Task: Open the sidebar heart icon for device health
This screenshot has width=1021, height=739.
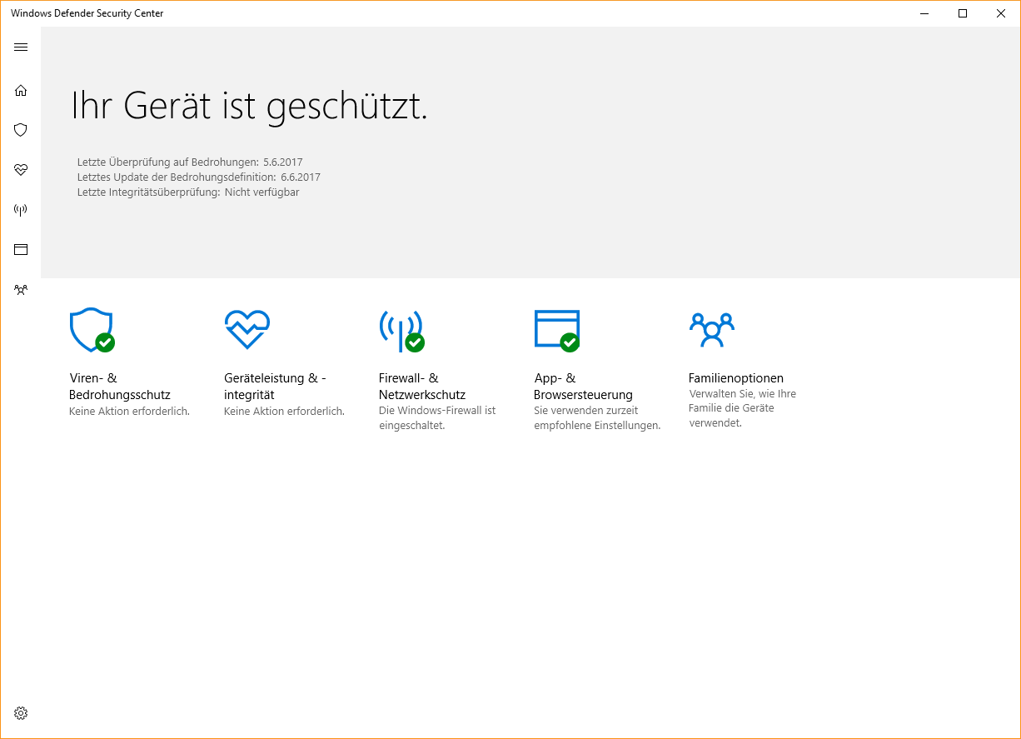Action: [21, 170]
